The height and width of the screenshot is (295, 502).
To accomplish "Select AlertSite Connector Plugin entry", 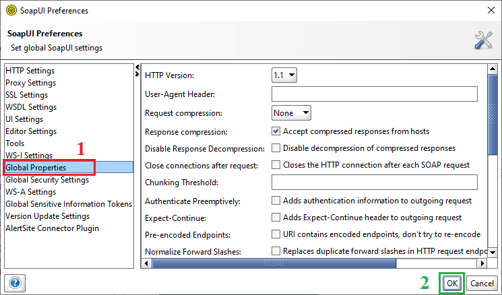I will (69, 228).
